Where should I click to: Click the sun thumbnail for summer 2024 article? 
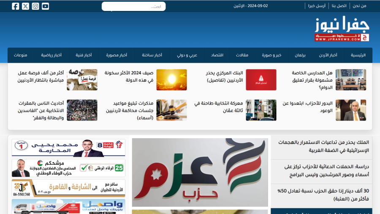pos(171,80)
